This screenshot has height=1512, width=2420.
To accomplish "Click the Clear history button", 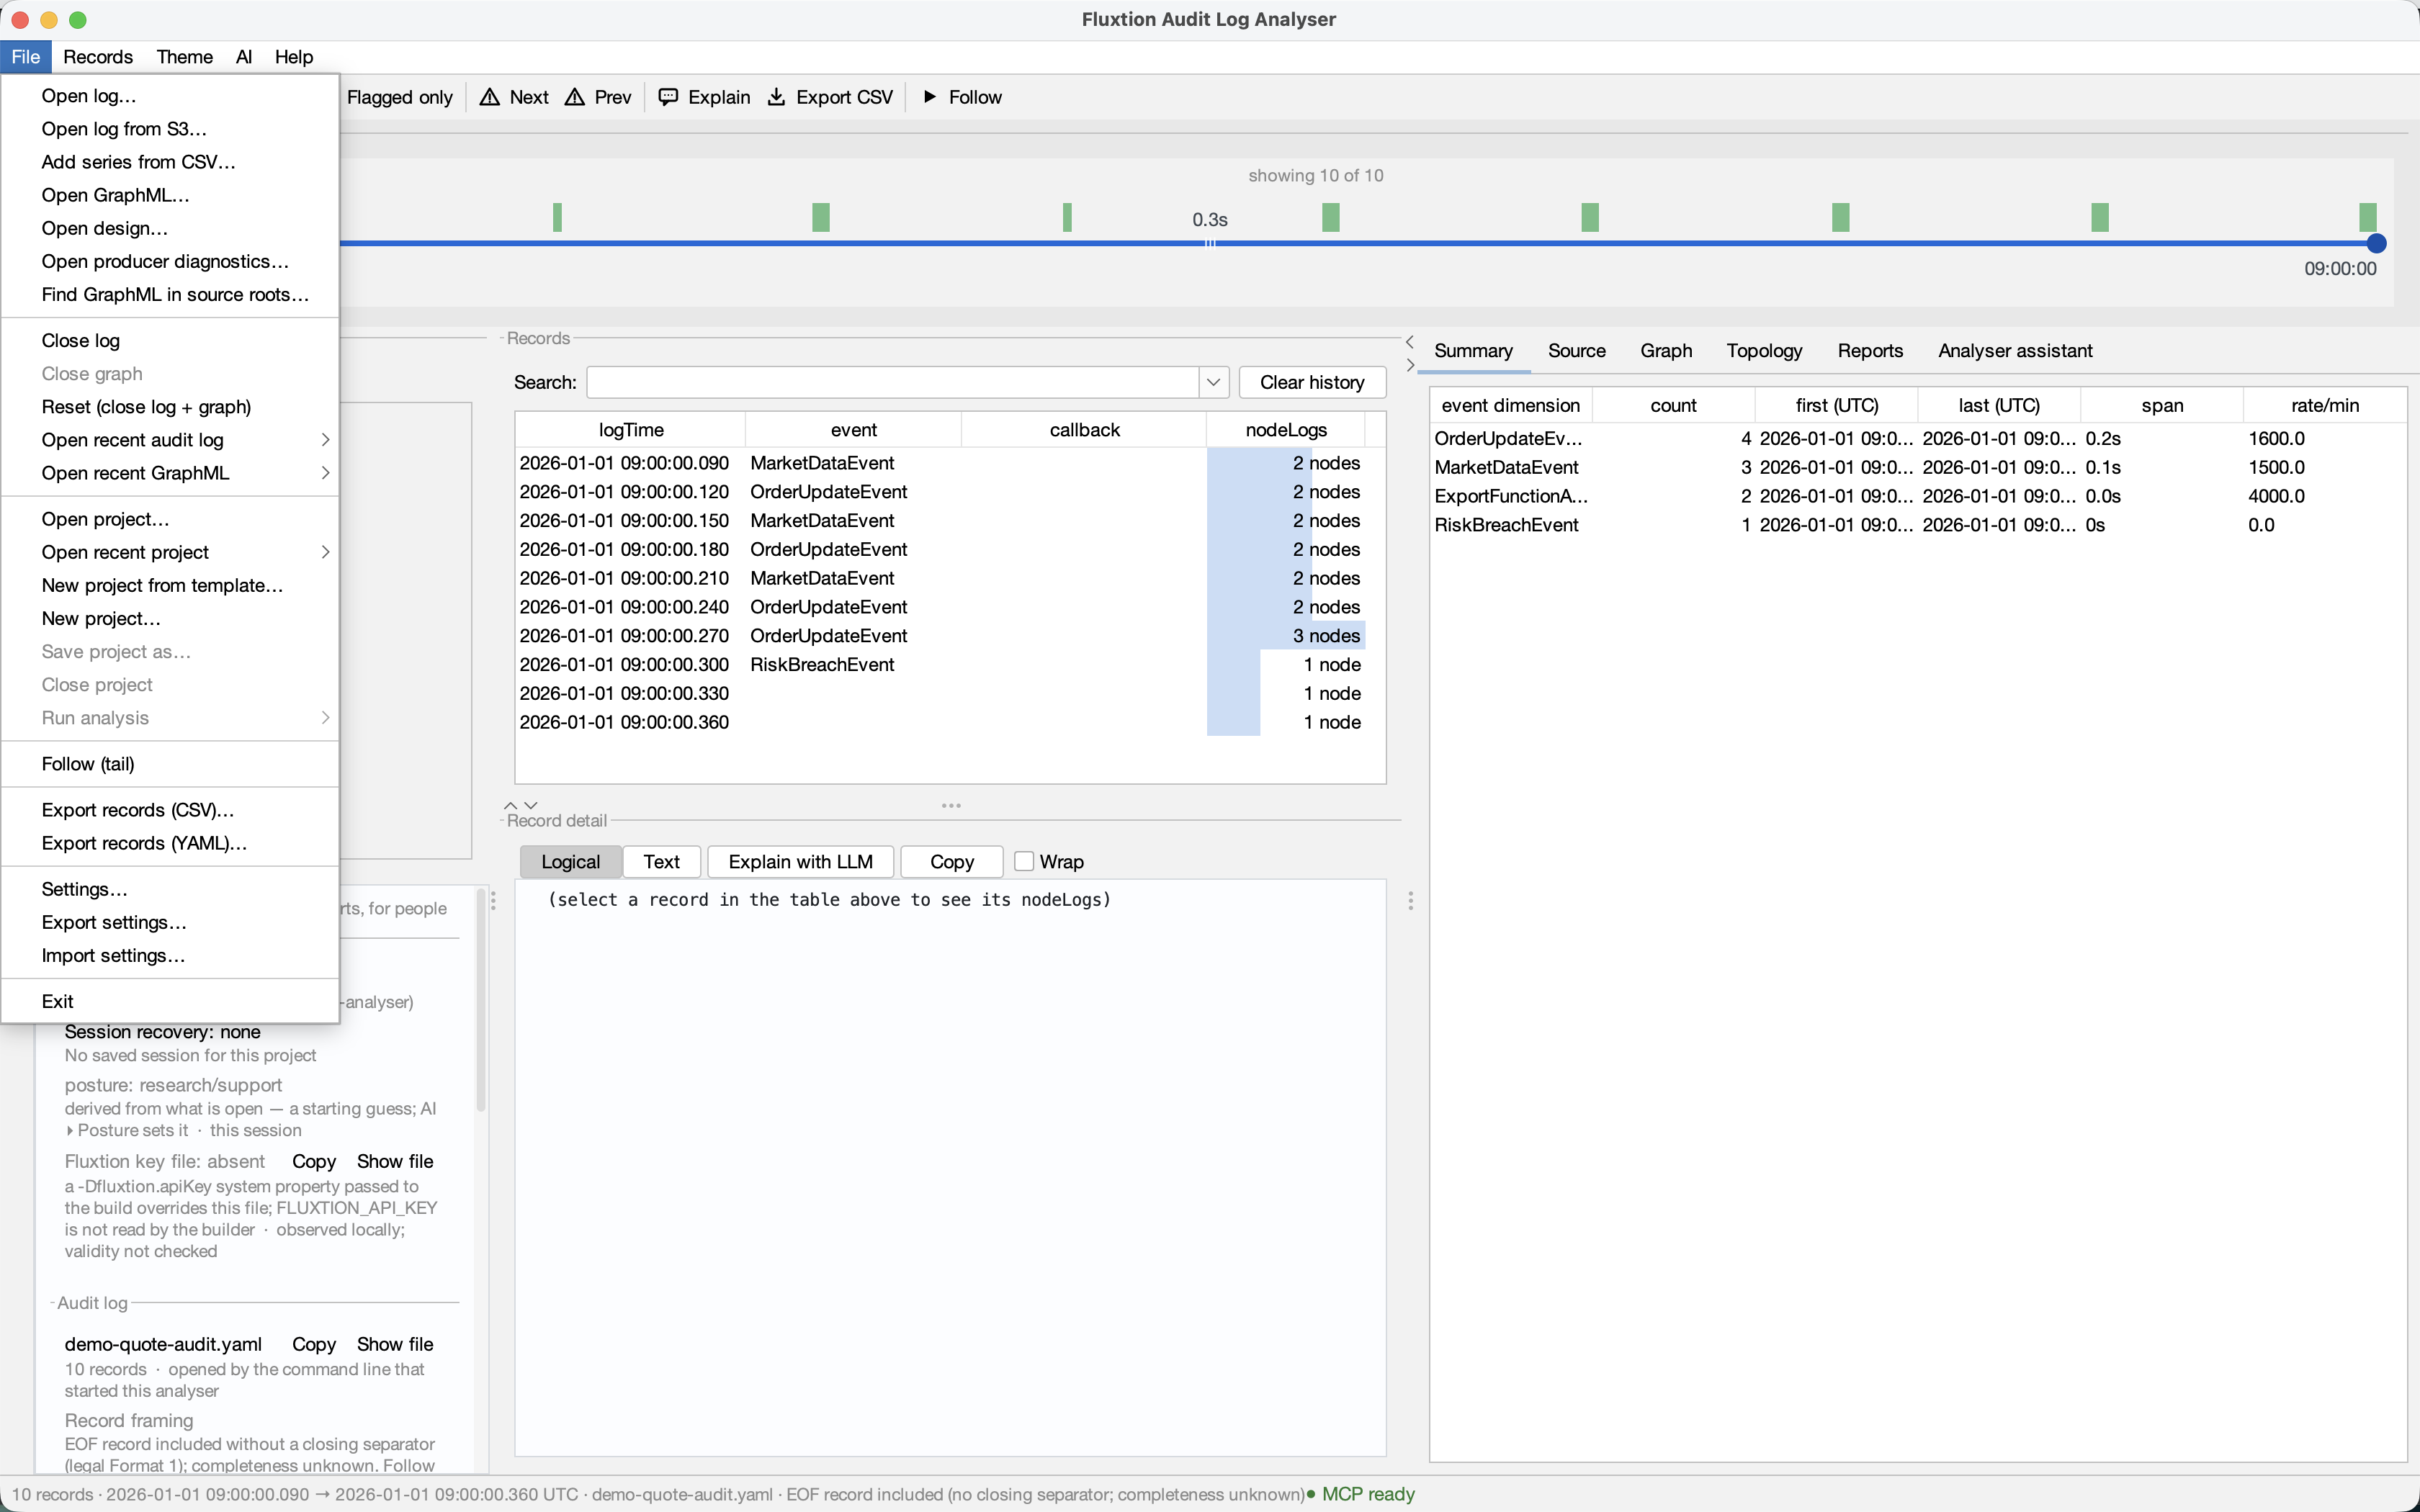I will tap(1312, 382).
